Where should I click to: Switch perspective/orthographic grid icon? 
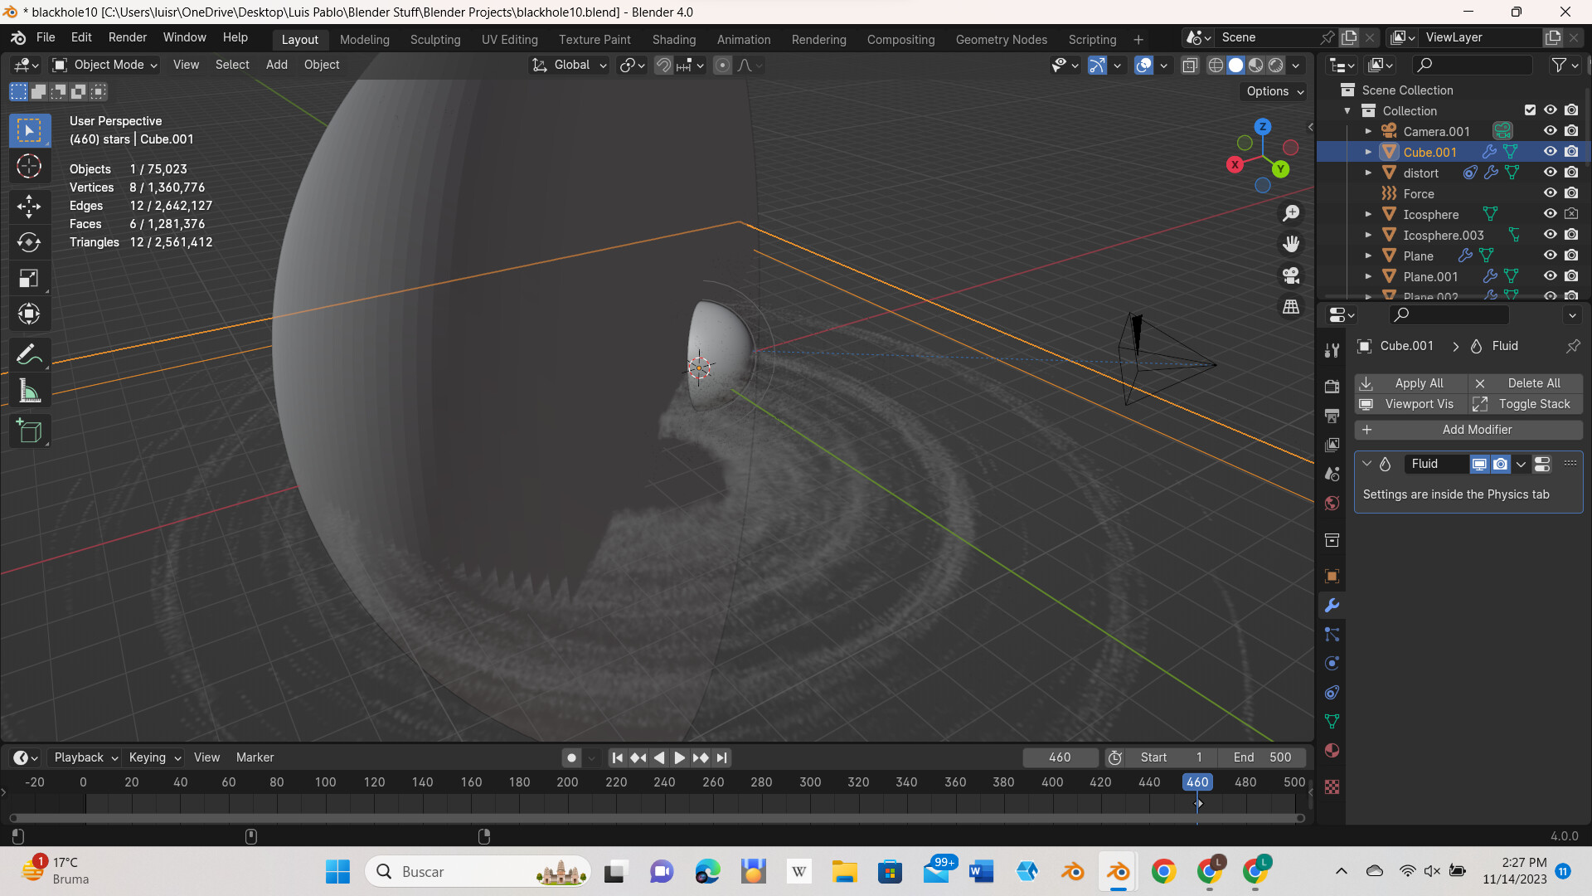click(x=1291, y=307)
